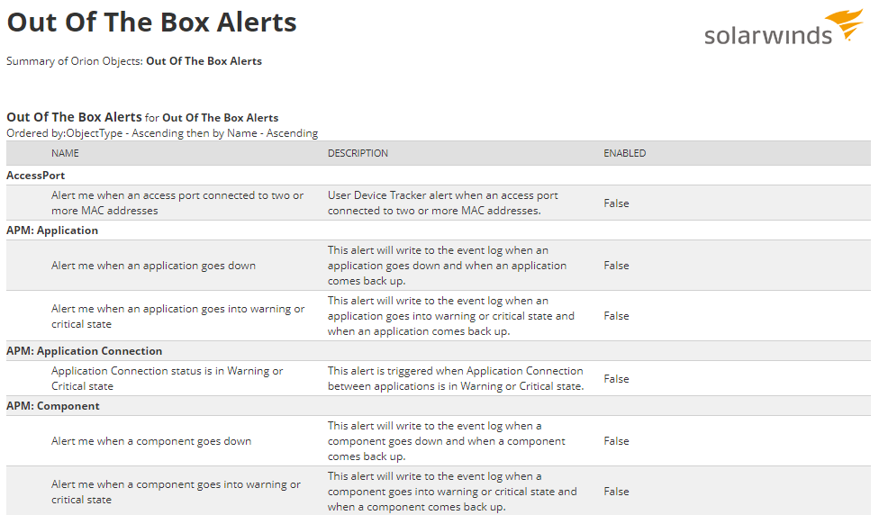The height and width of the screenshot is (515, 879).
Task: Click the 'Ordered by:ObjectType' sort description
Action: [162, 133]
